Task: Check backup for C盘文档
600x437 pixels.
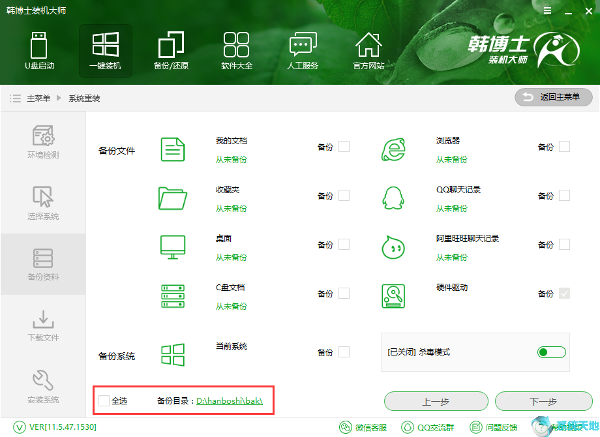Action: pyautogui.click(x=344, y=294)
